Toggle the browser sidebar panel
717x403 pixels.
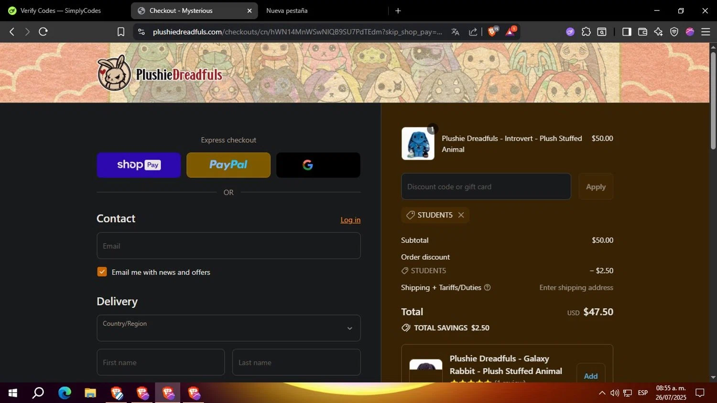coord(627,32)
